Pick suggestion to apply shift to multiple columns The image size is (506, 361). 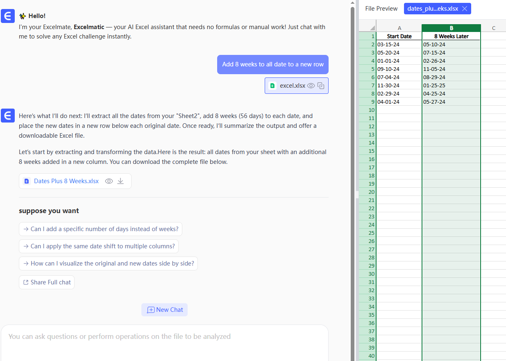(99, 246)
